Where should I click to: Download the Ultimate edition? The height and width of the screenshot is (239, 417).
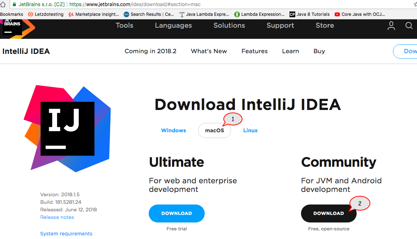click(177, 213)
